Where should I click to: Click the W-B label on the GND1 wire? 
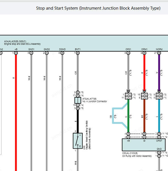tap(29, 78)
